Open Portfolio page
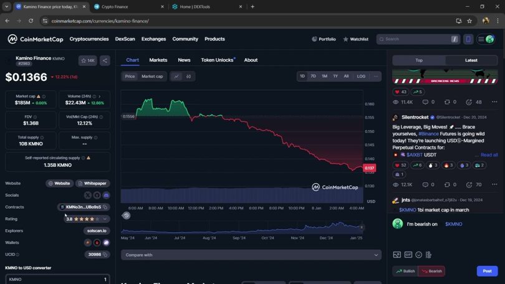 (x=324, y=39)
